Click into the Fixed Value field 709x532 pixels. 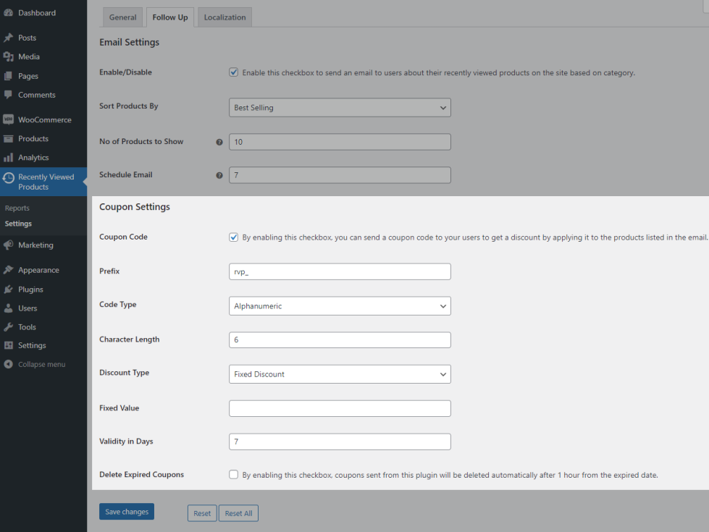[x=340, y=408]
